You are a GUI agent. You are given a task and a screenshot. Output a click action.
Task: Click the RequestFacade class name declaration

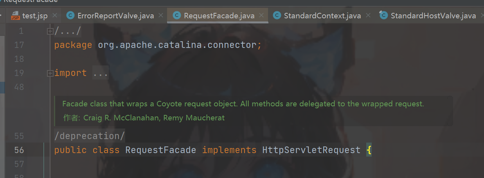point(160,150)
